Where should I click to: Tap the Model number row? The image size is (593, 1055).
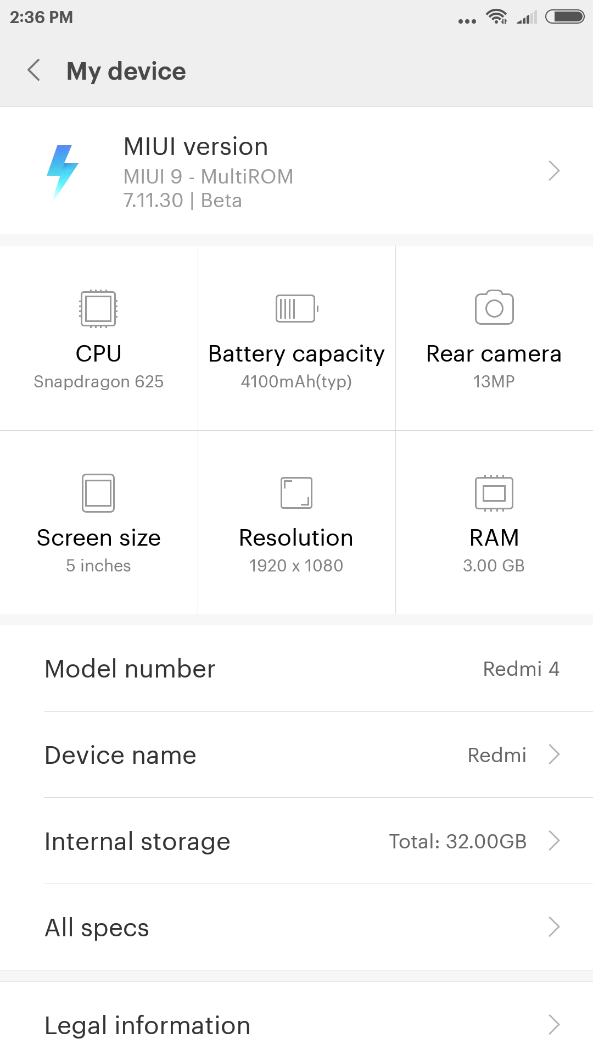click(296, 669)
